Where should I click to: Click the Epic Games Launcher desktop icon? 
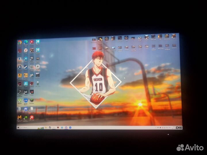pos(32,59)
